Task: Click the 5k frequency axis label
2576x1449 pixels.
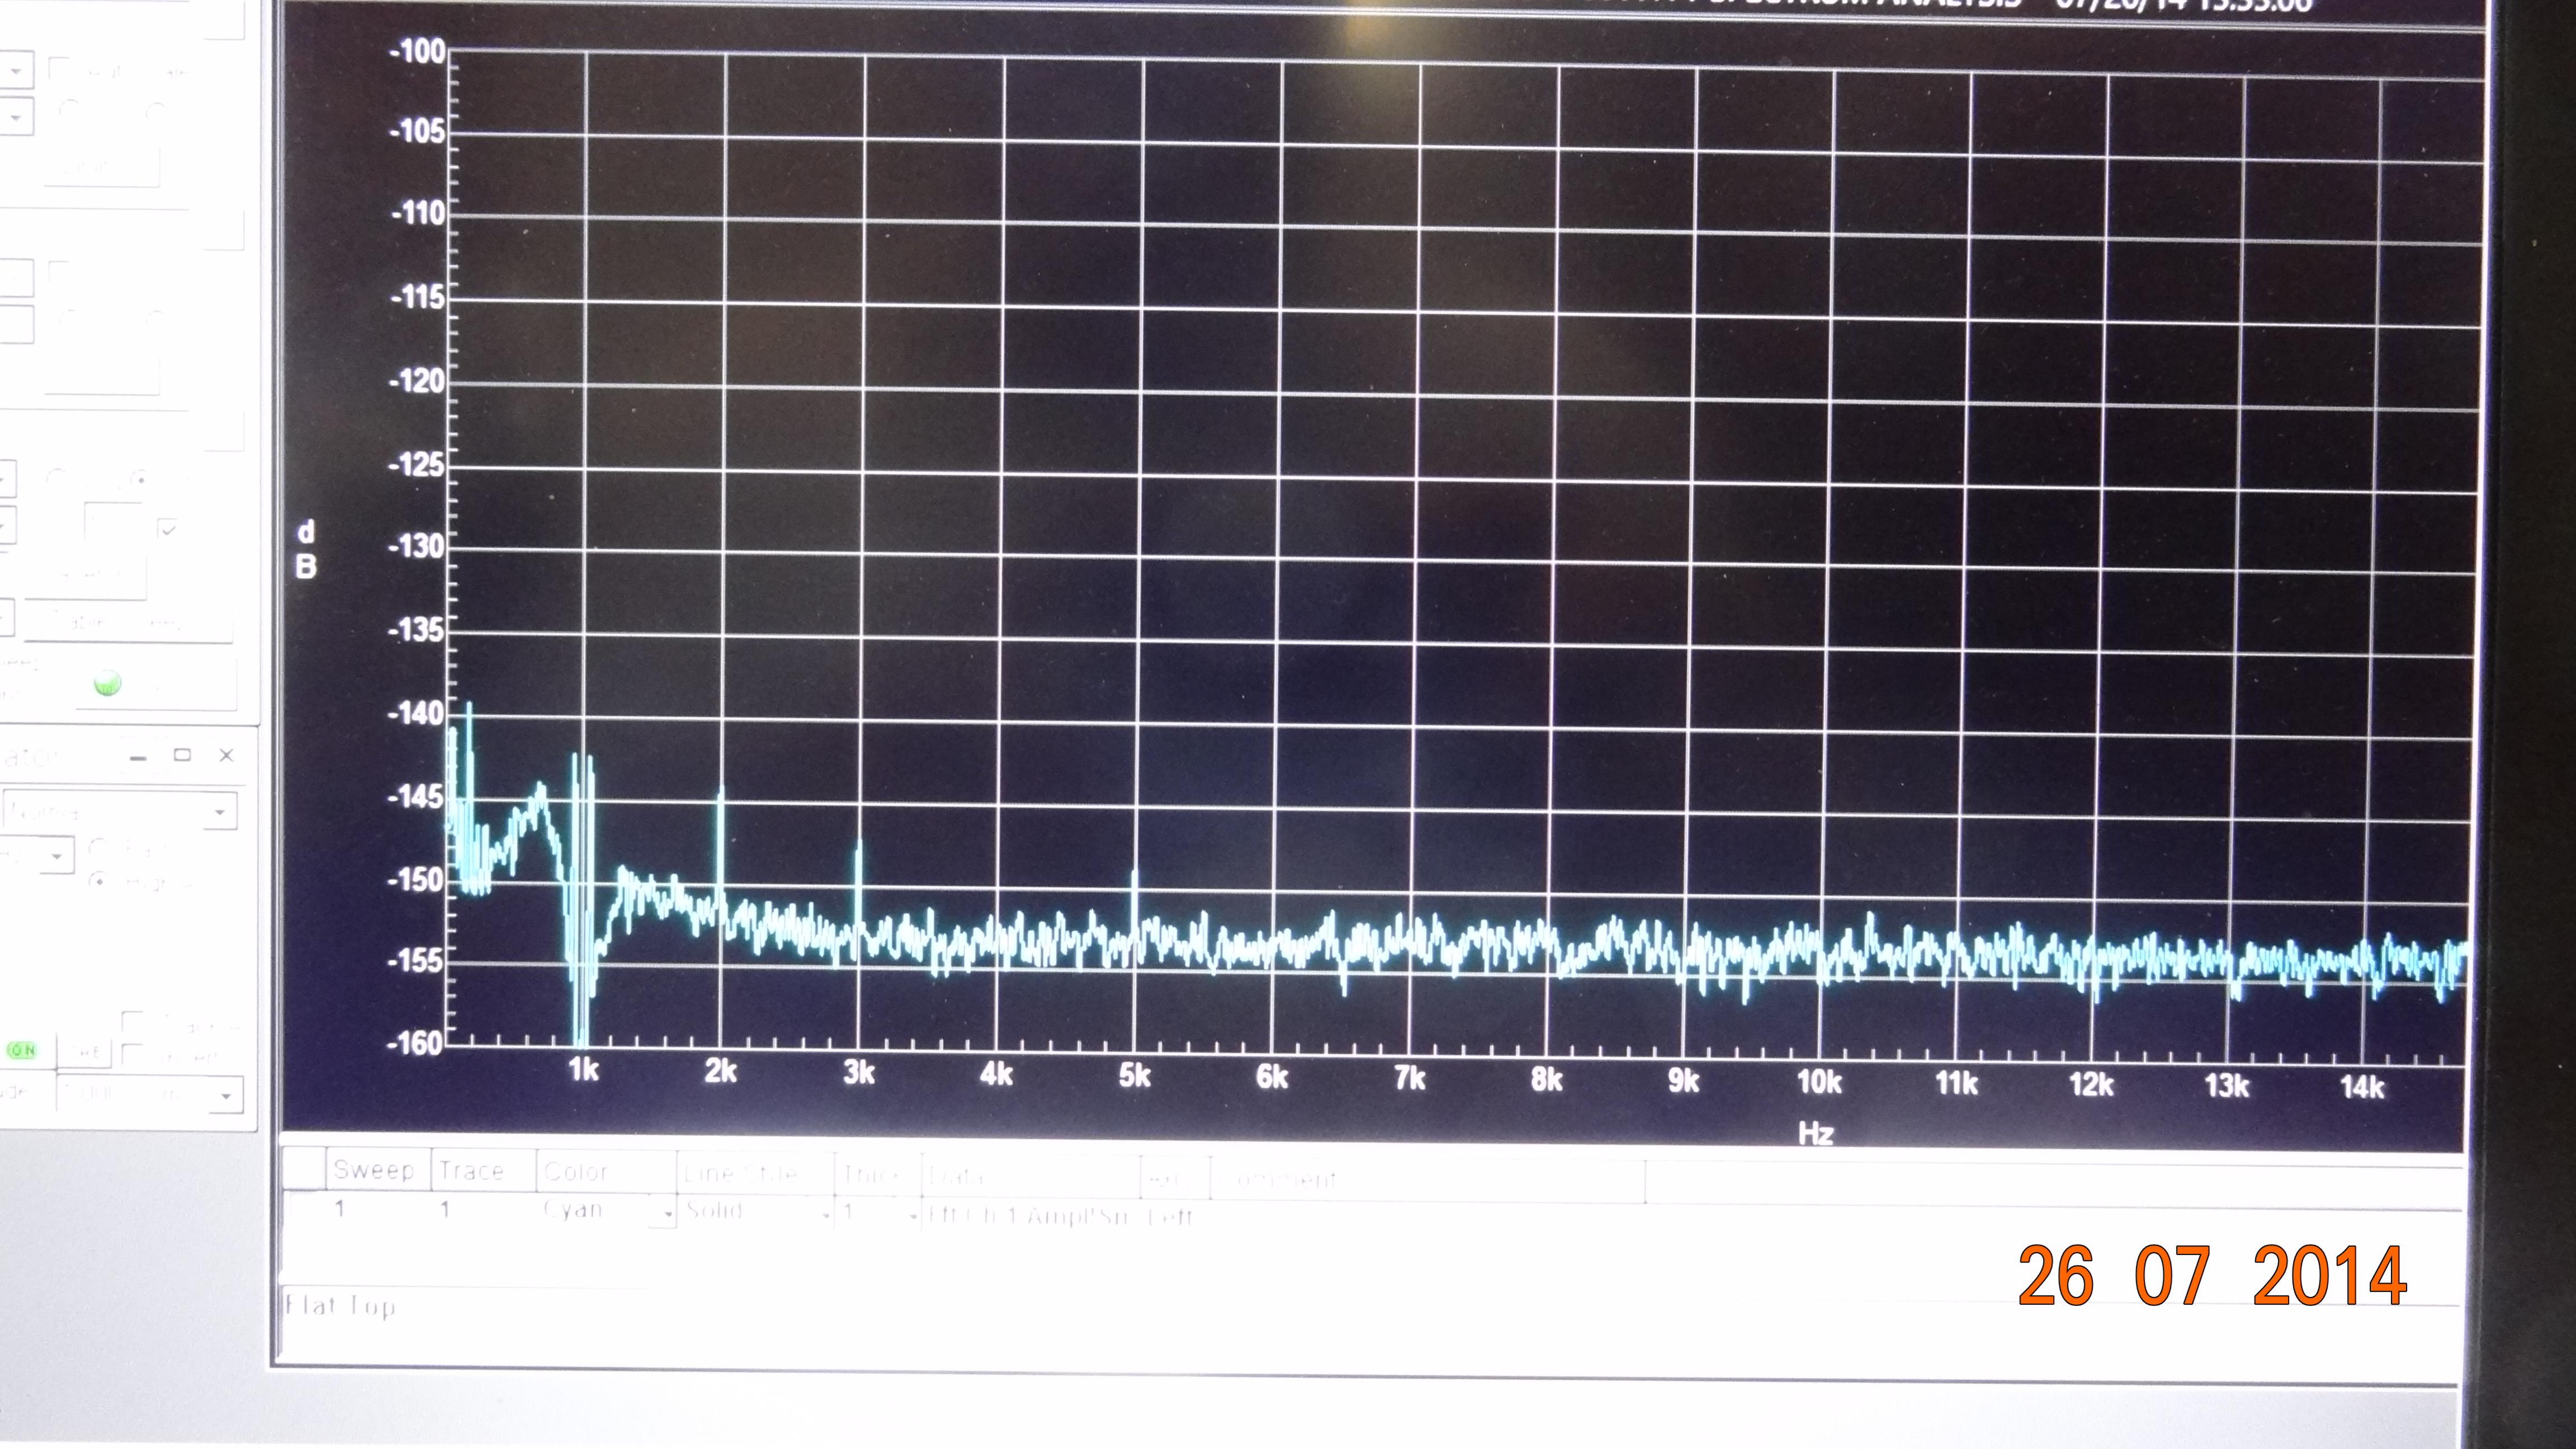Action: coord(1134,1076)
